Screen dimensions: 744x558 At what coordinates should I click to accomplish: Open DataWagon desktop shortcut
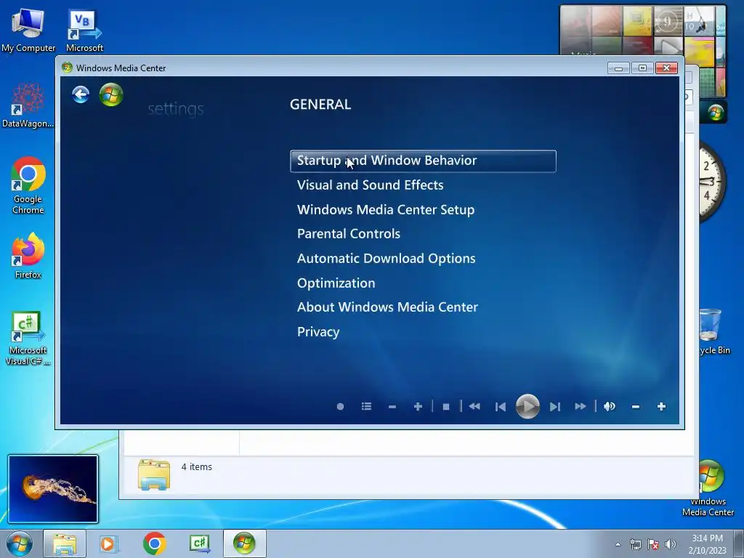(28, 105)
